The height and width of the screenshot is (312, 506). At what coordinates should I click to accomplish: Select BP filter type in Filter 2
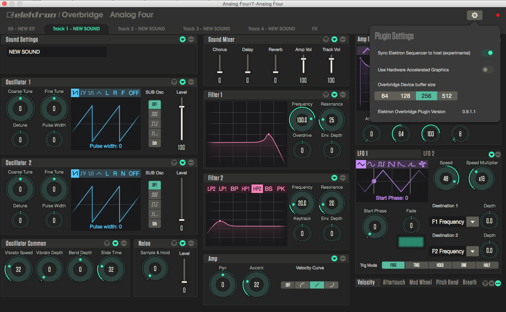pos(234,189)
